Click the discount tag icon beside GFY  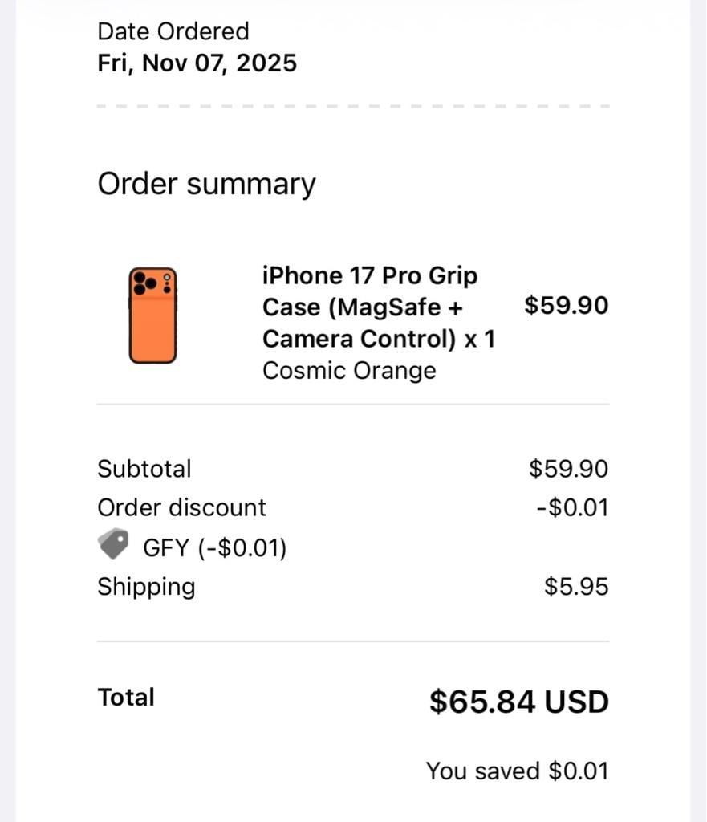coord(114,545)
